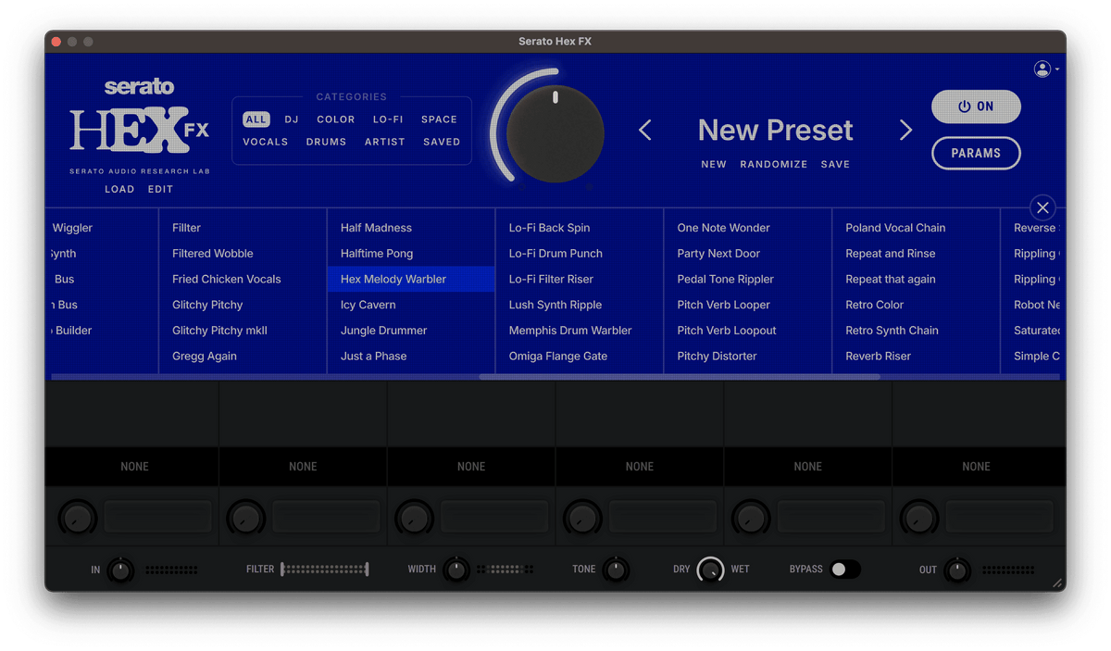Select the Poland Vocal Chain preset

(x=895, y=228)
